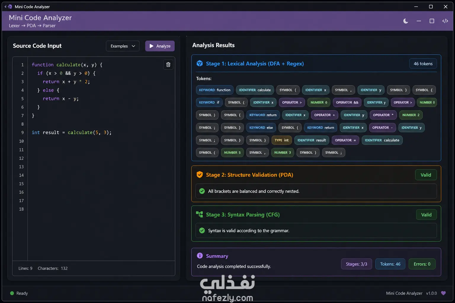Select the OPERATOR = token

pyautogui.click(x=345, y=140)
